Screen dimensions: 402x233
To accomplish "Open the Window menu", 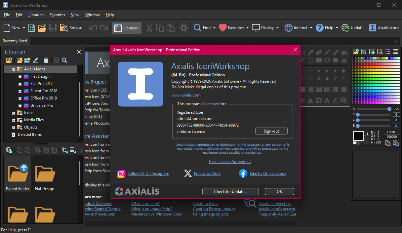I will tap(93, 15).
